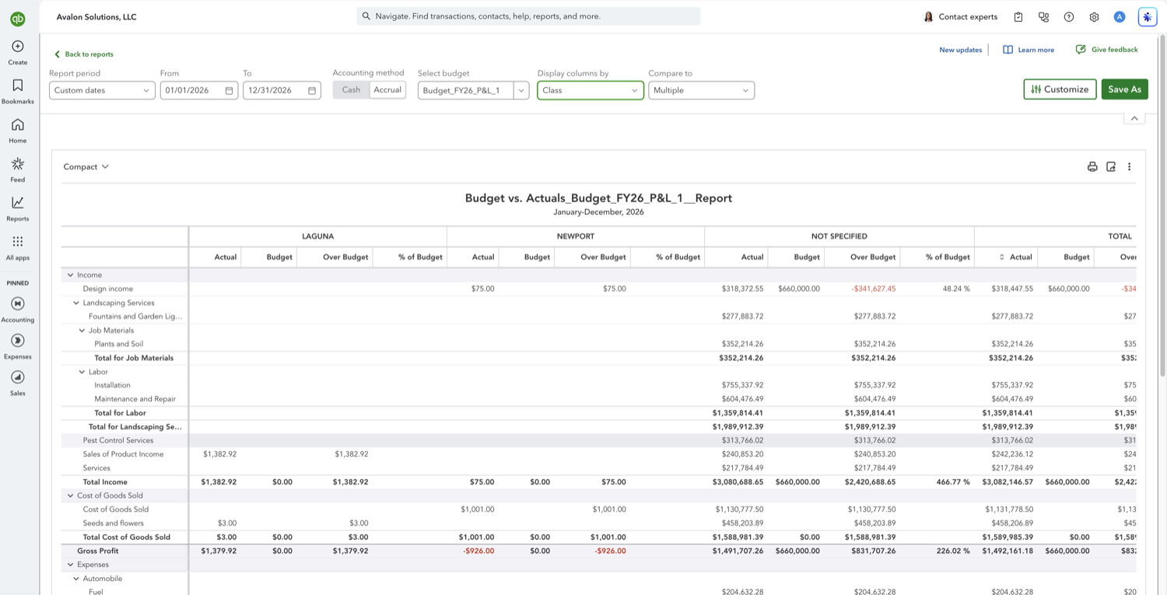The width and height of the screenshot is (1167, 595).
Task: Click the QuickBooks logo icon
Action: 17,19
